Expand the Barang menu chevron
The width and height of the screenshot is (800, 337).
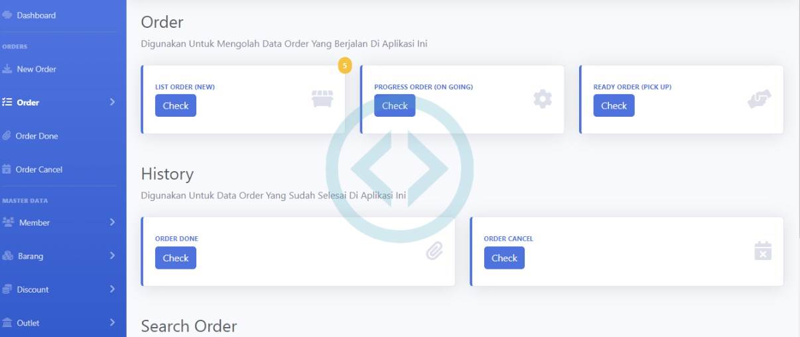point(112,256)
